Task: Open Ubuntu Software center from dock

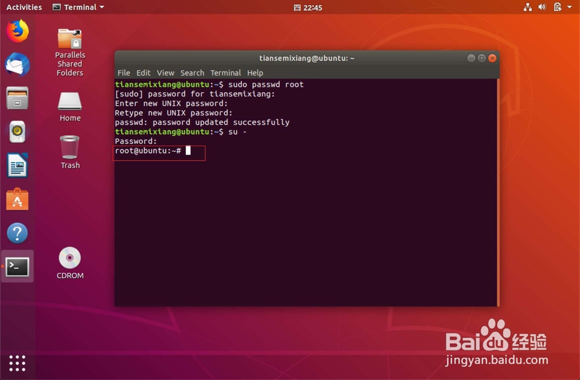Action: (x=17, y=199)
